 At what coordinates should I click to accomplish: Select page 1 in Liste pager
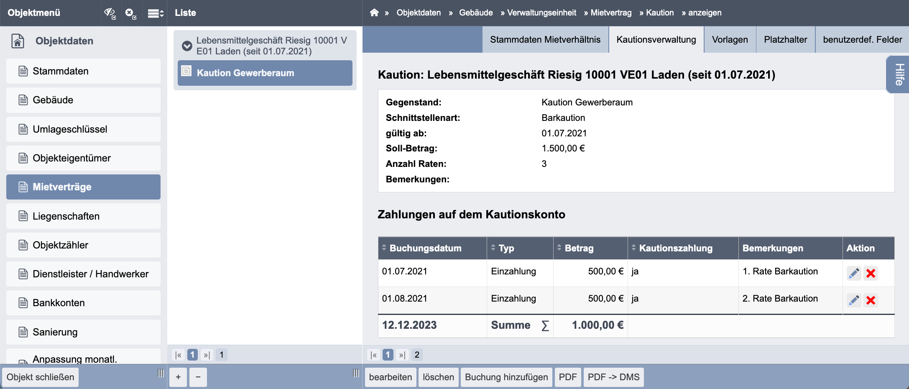(192, 355)
